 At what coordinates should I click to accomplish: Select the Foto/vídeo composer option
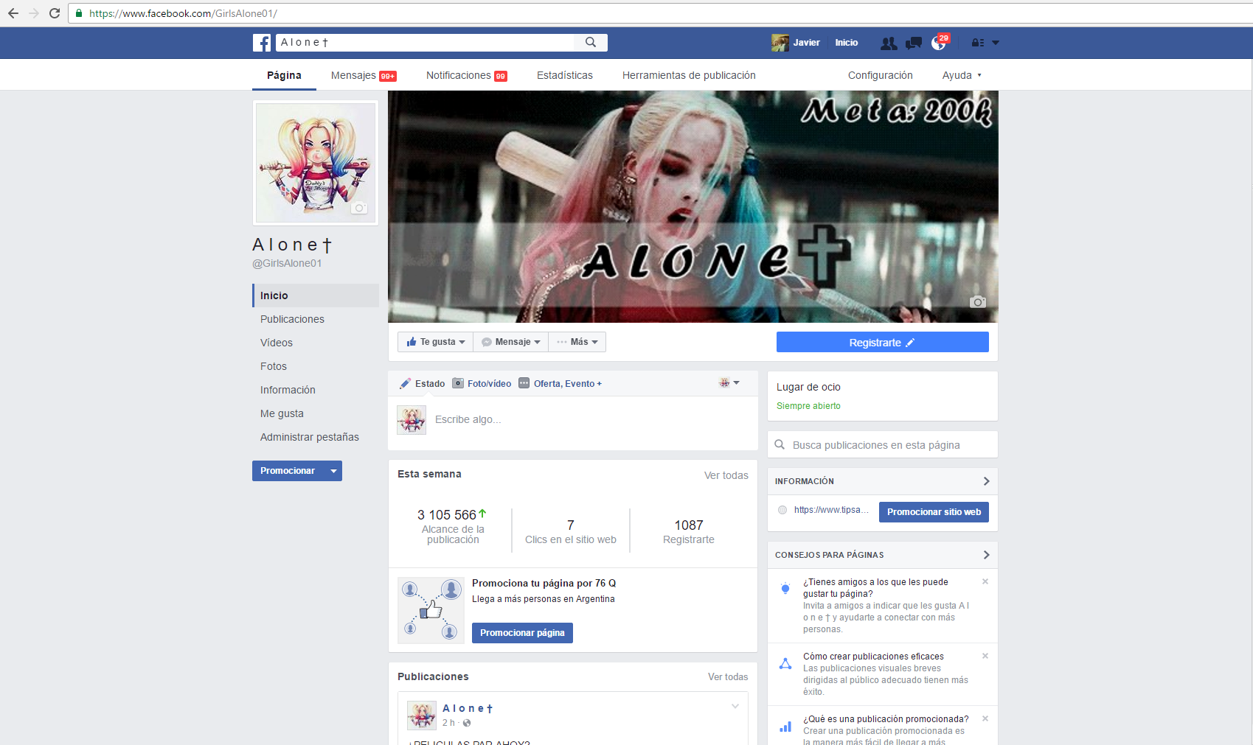click(x=482, y=383)
